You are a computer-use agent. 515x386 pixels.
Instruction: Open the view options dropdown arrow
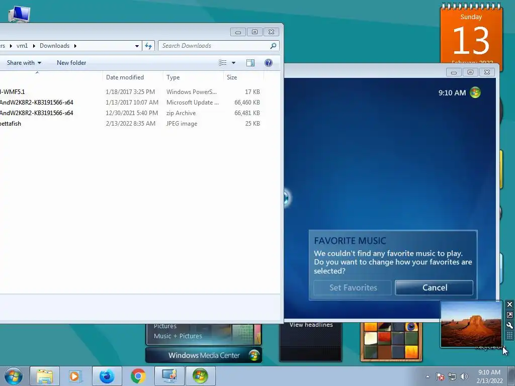click(x=233, y=63)
